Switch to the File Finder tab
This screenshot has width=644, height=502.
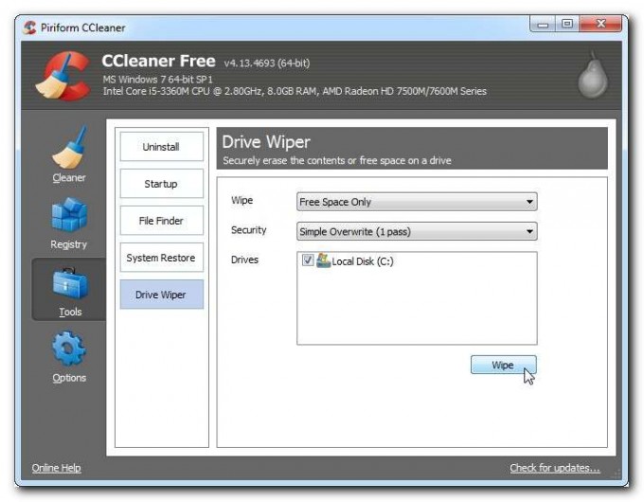pos(161,221)
